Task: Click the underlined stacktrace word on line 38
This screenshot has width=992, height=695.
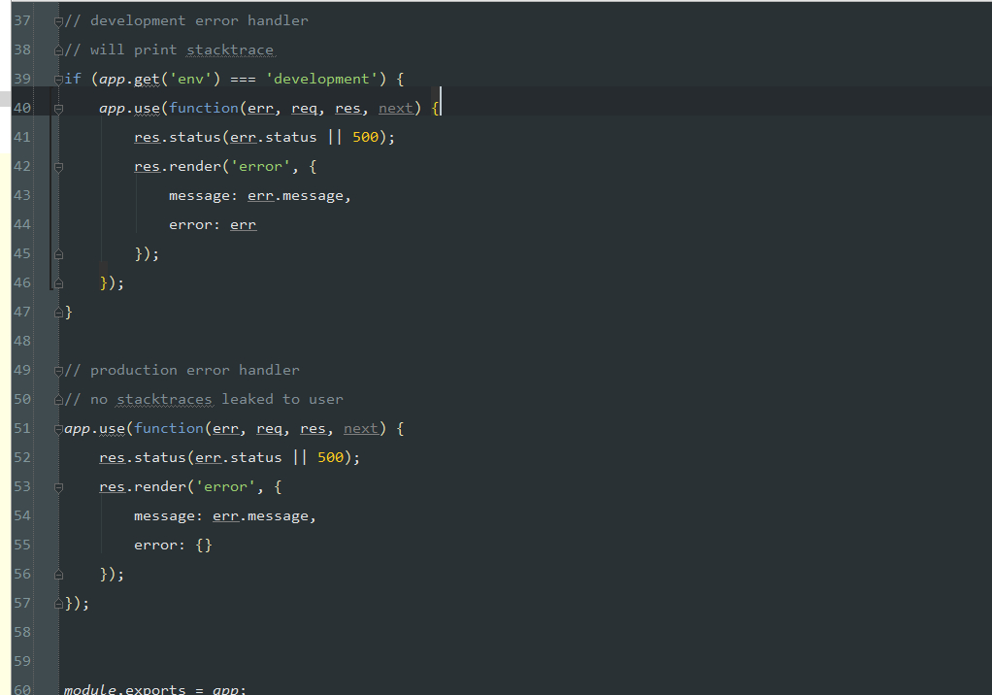Action: (230, 50)
